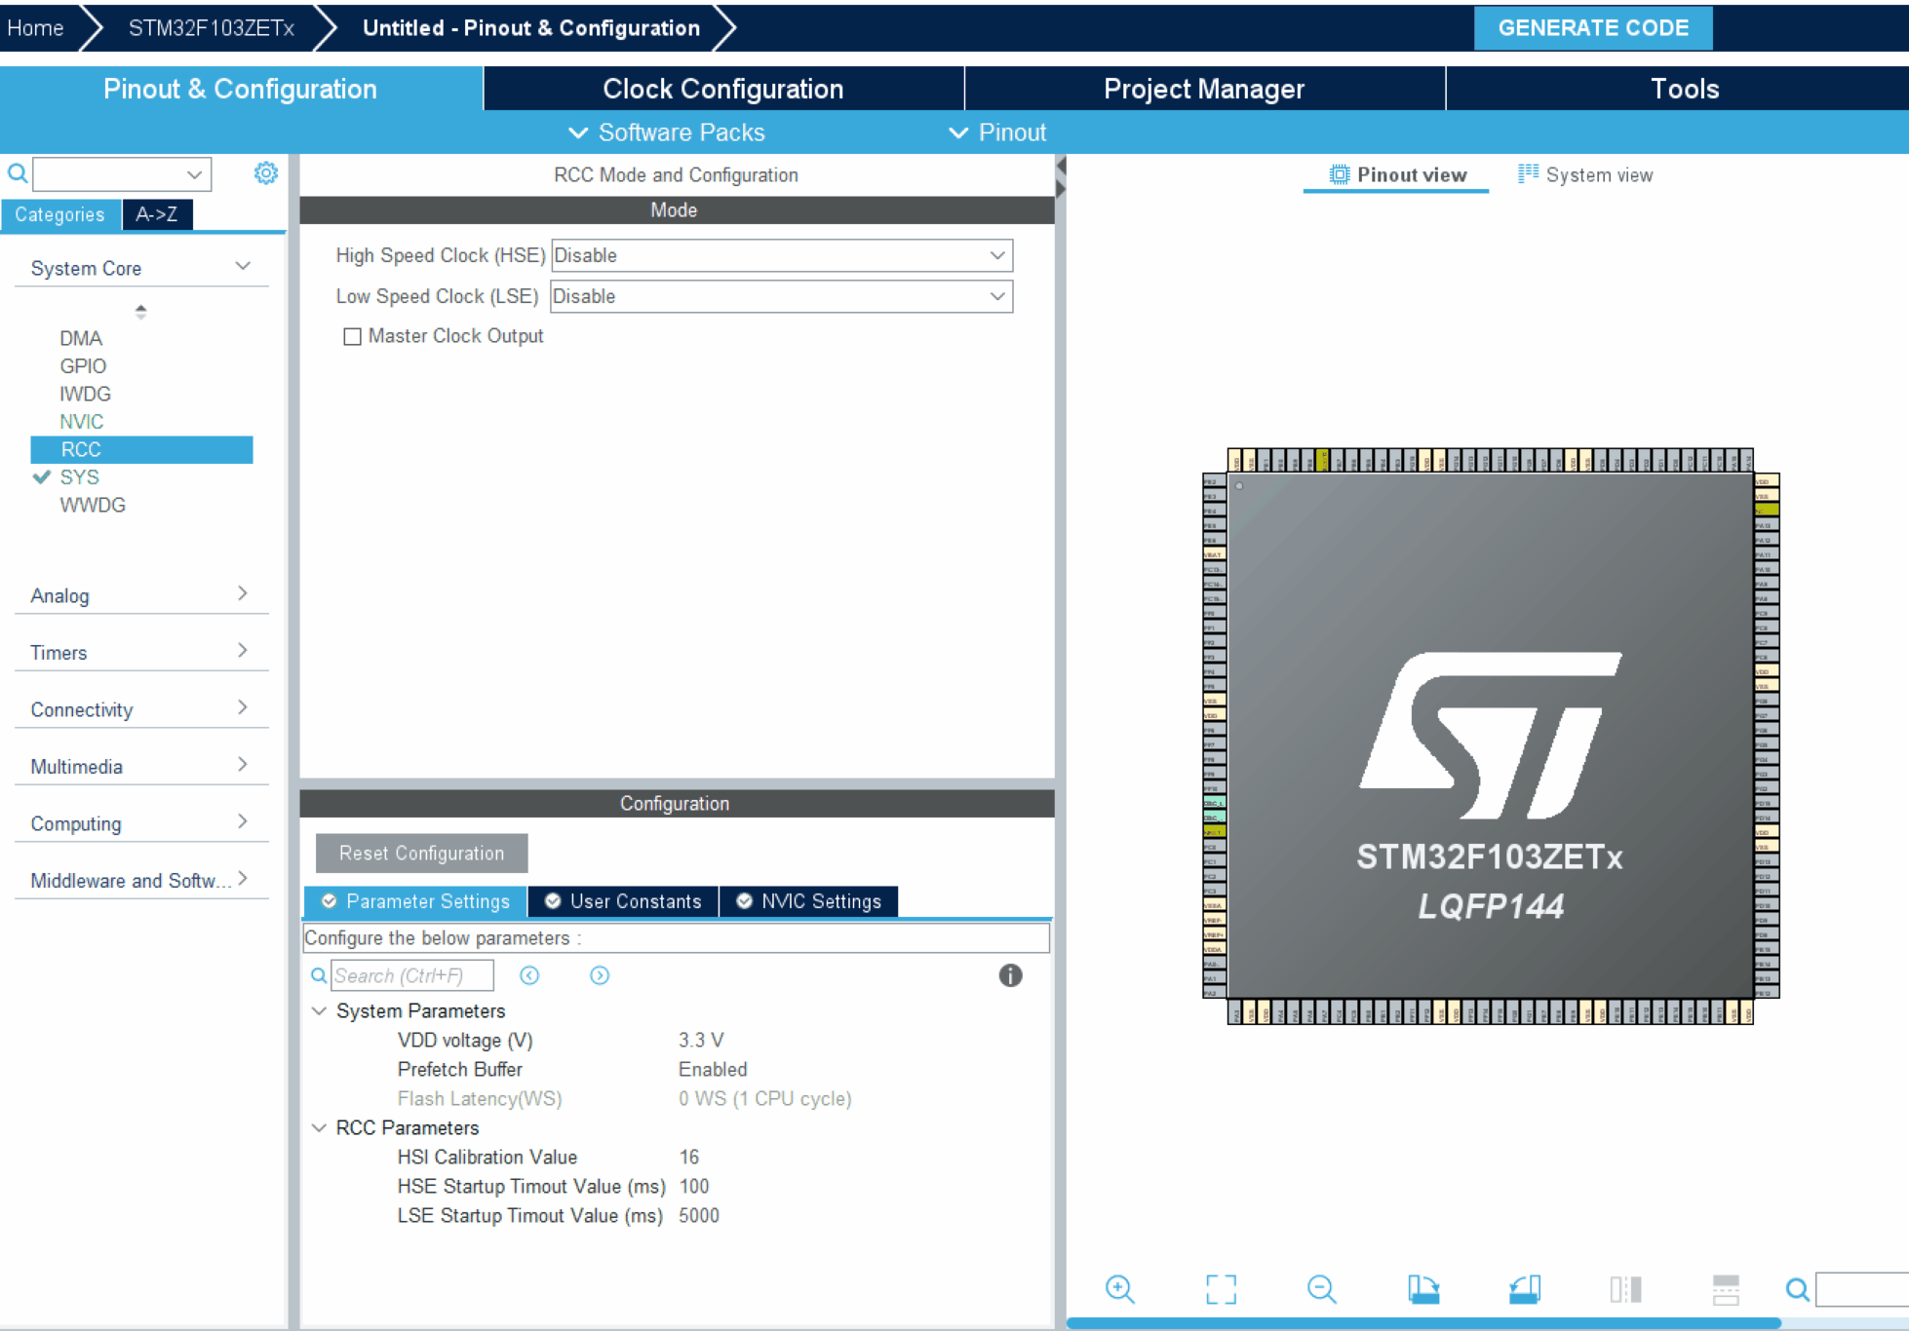Click STM32F103ZETx breadcrumb

click(212, 27)
